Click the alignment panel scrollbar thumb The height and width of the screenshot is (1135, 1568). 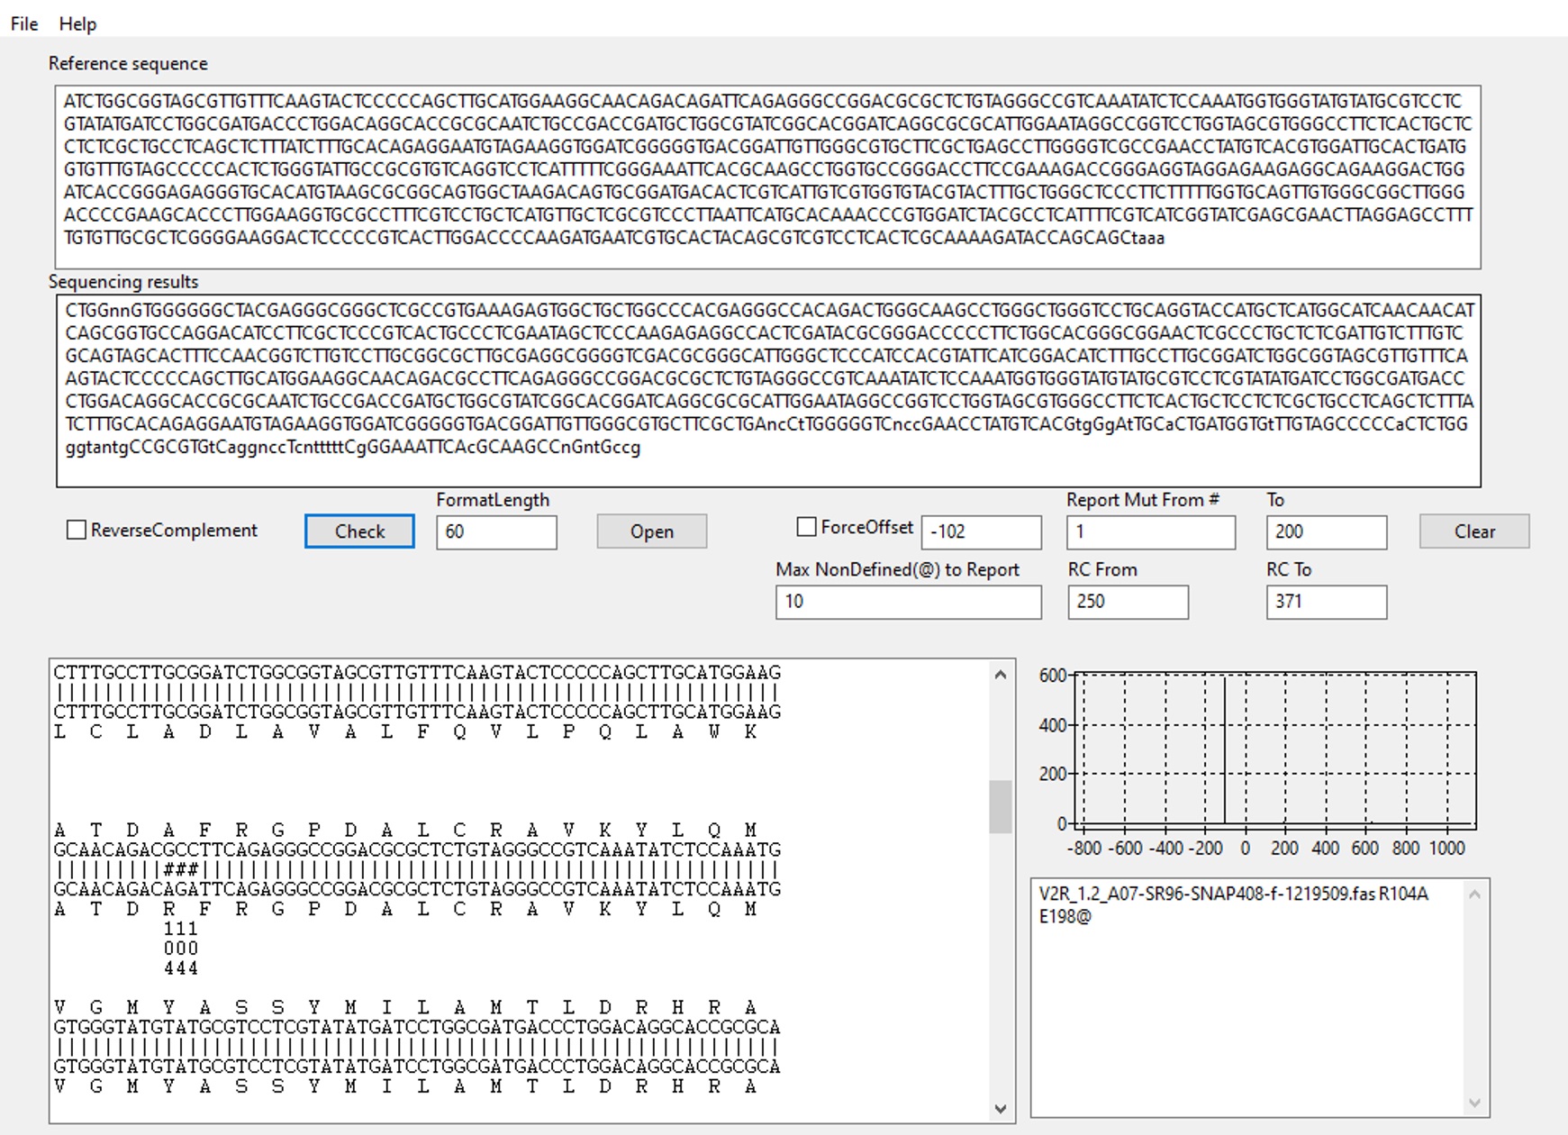(1001, 806)
